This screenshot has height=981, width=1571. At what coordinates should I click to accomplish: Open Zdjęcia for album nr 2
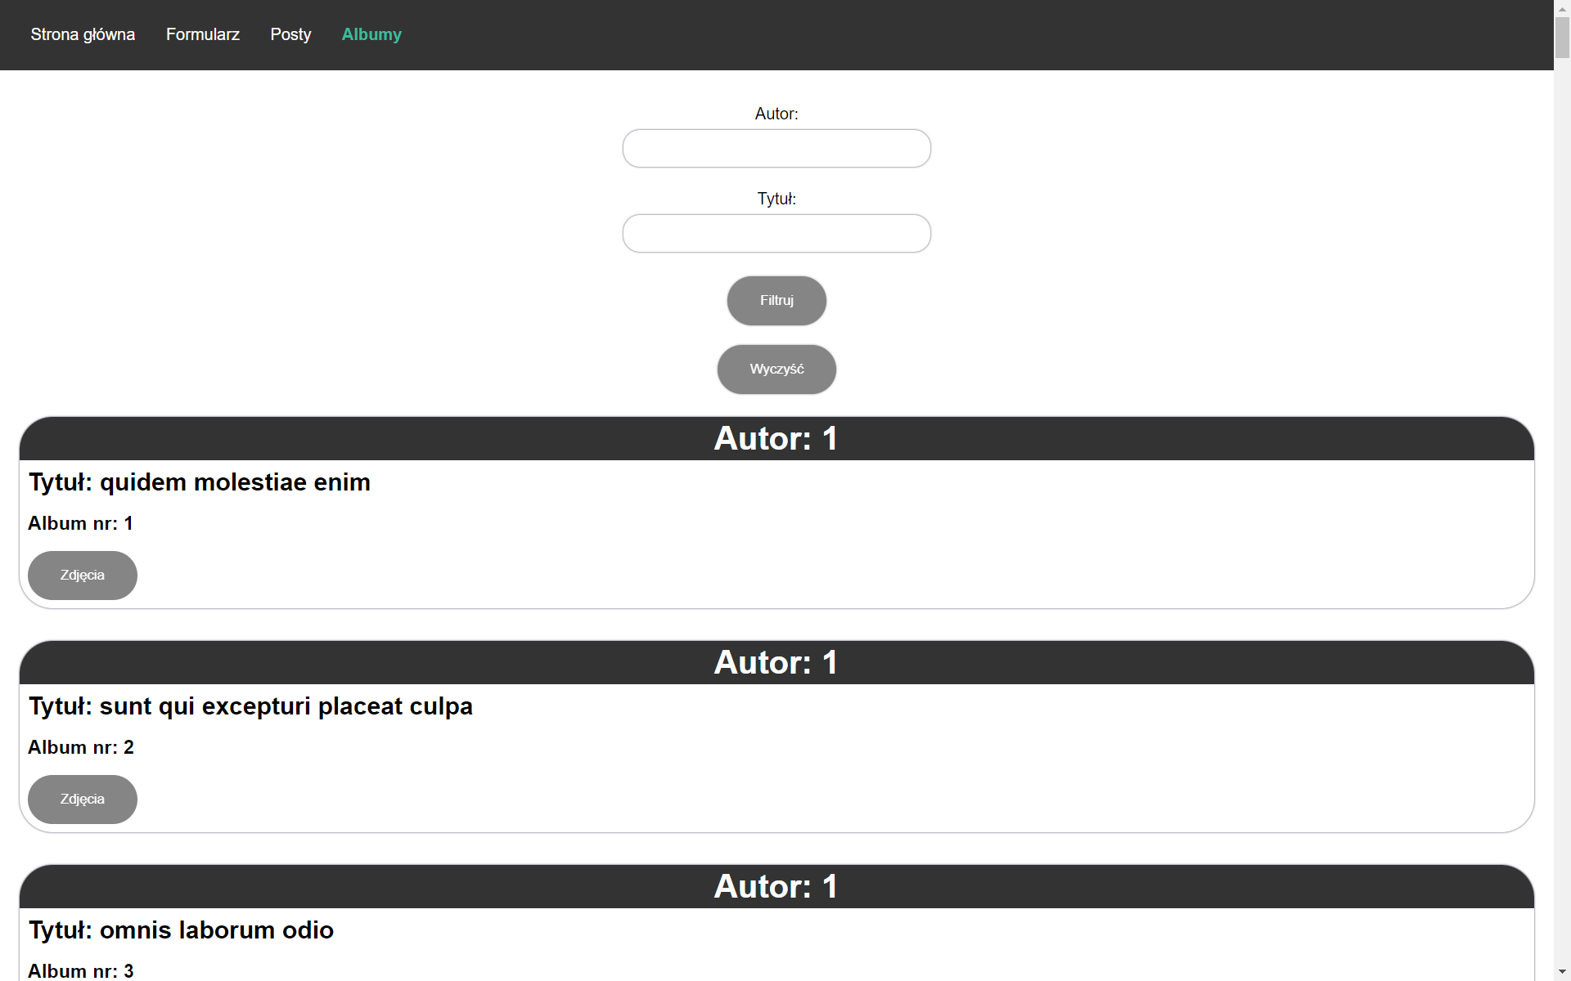tap(83, 800)
